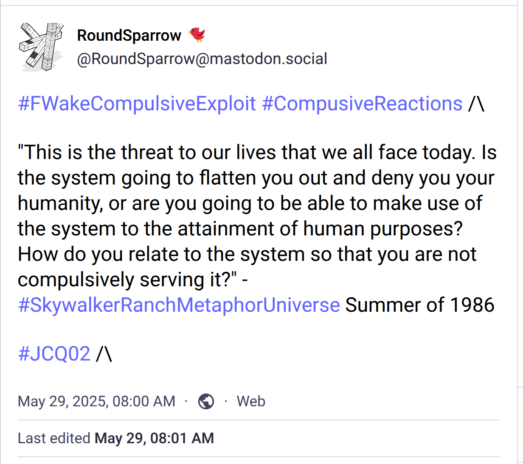Image resolution: width=523 pixels, height=464 pixels.
Task: Click the "humanity, or are you going" line
Action: coord(250,203)
